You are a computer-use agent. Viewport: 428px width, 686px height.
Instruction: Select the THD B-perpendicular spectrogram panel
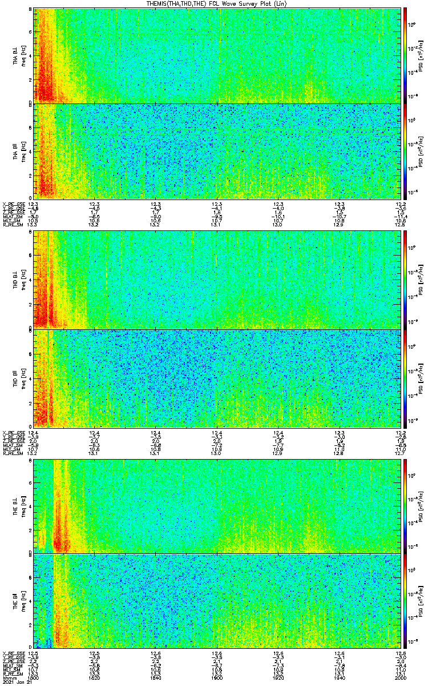coord(217,280)
